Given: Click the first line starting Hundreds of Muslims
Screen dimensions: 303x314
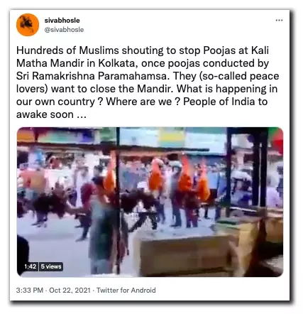Looking at the screenshot, I should tap(143, 50).
